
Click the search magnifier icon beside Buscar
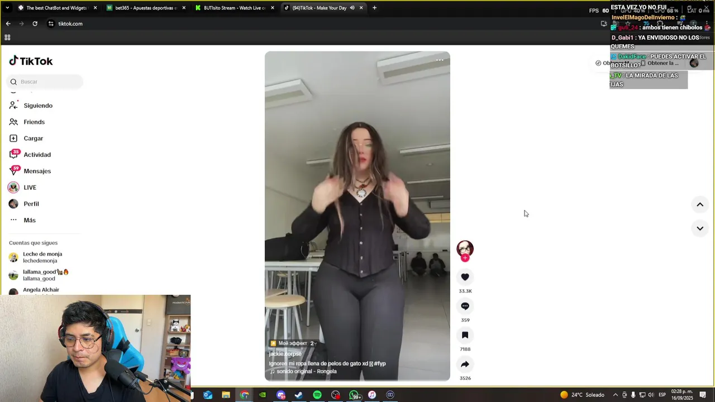coord(13,82)
